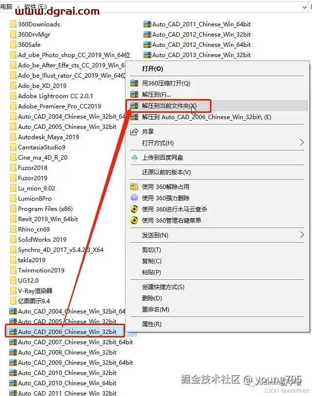
Task: Select the 360DrvMgr folder
Action: (30, 35)
